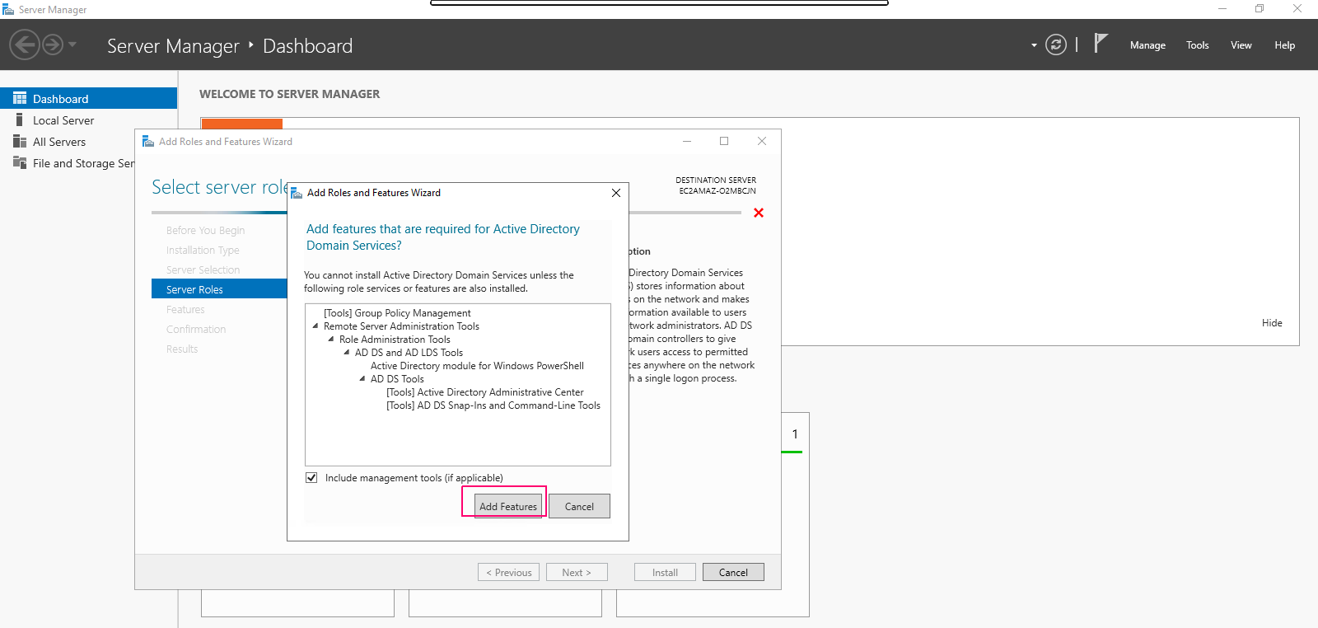The width and height of the screenshot is (1318, 628).
Task: Click Hide link on welcome panel
Action: [x=1272, y=323]
